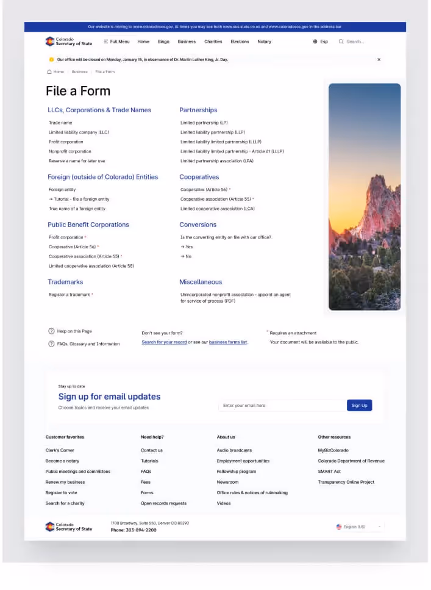Open Limited liability company (LLC) form

click(x=79, y=132)
